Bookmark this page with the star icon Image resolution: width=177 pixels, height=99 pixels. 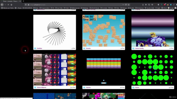pyautogui.click(x=129, y=5)
